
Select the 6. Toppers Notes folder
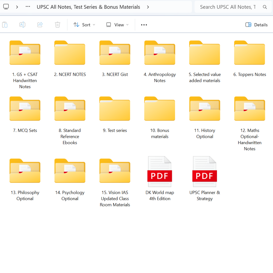(250, 53)
